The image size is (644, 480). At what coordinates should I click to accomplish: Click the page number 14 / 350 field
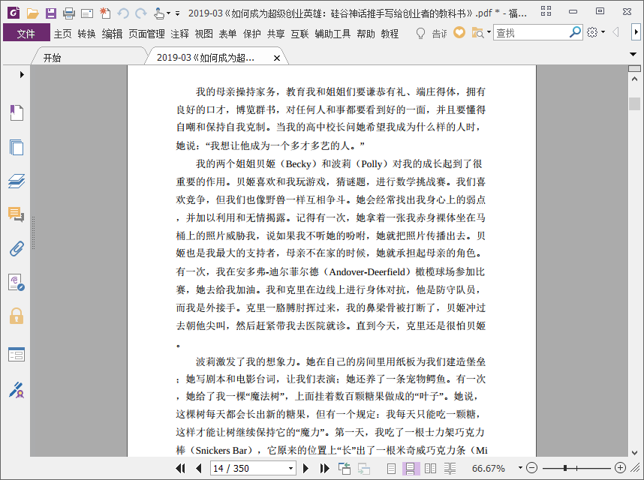(x=249, y=468)
